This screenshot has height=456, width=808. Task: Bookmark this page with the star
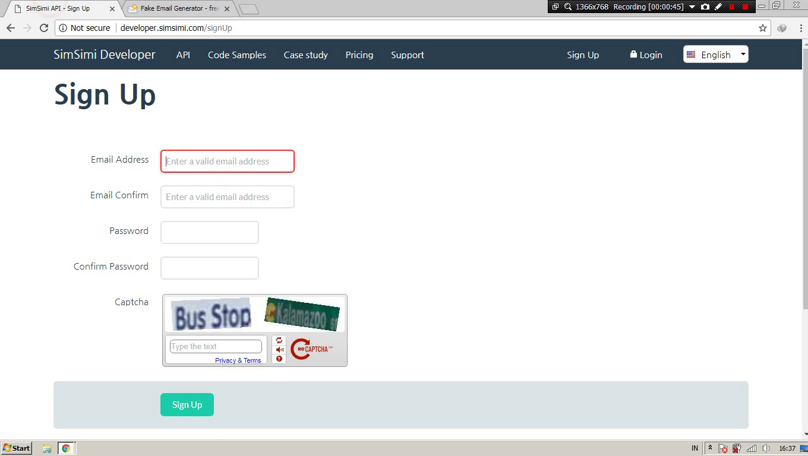(763, 28)
